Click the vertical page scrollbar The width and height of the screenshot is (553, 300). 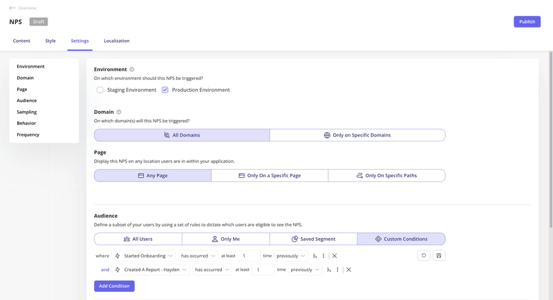point(551,141)
